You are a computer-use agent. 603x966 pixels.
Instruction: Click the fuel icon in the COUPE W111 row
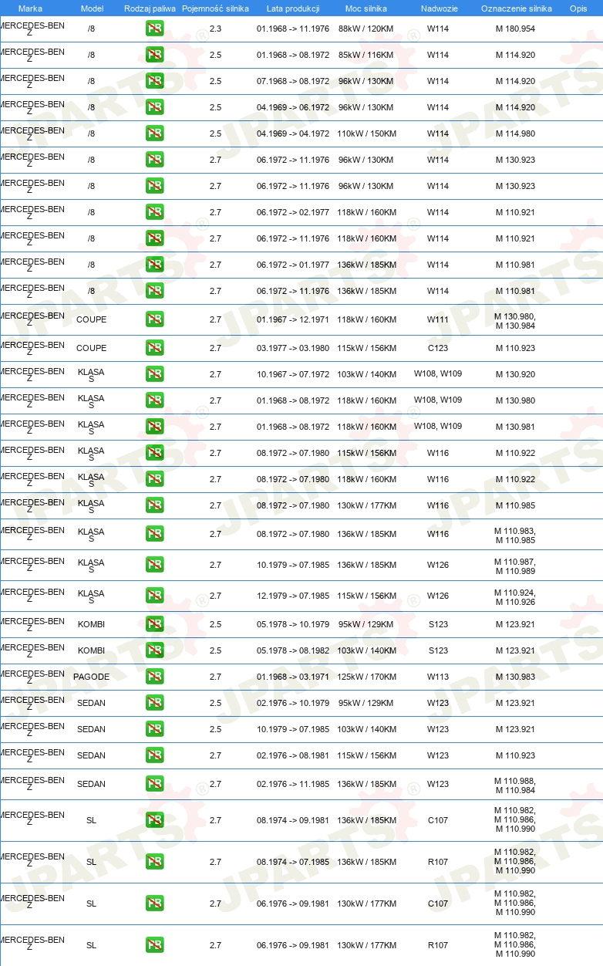coord(154,320)
